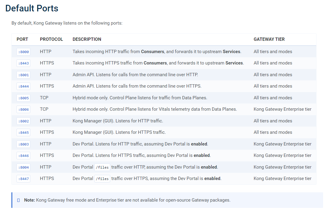The height and width of the screenshot is (213, 327).
Task: Click Enterprise tier cell in :8447 row
Action: 282,178
